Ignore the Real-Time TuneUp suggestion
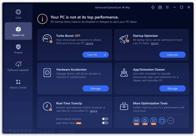Viewport: 196px width, 136px height. pos(93,111)
